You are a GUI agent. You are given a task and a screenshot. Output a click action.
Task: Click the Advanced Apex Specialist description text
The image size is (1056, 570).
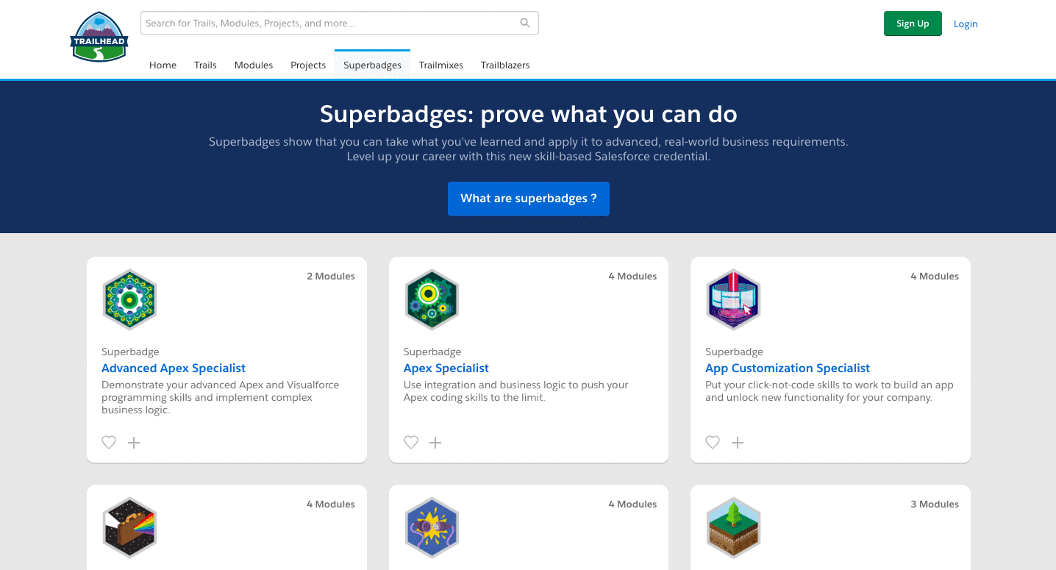(221, 397)
